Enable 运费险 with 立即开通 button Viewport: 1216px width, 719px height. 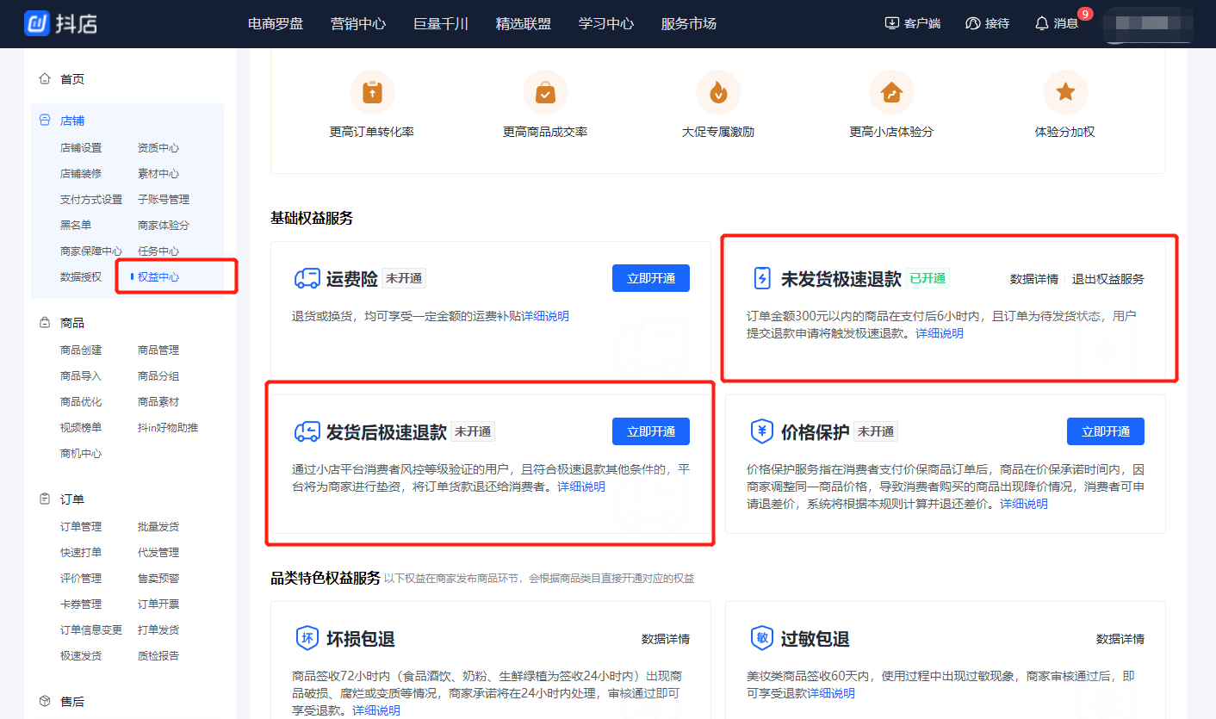coord(650,278)
